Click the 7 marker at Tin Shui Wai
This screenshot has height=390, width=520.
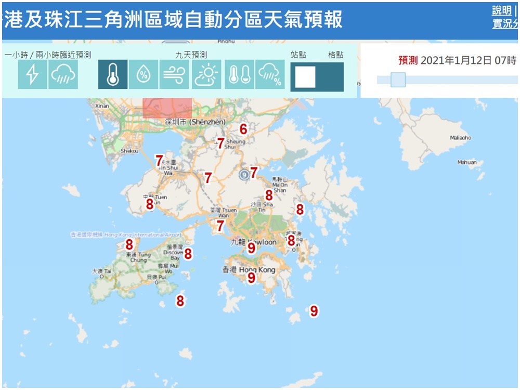[x=159, y=161]
